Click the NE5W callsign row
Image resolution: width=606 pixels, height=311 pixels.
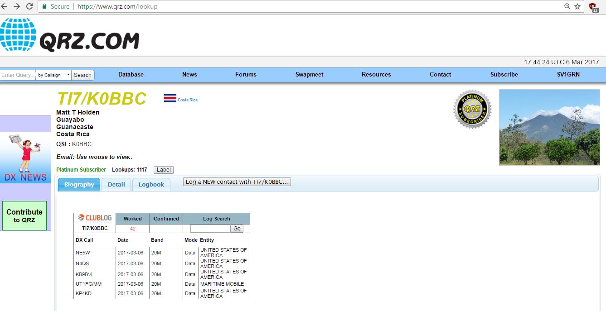(162, 253)
